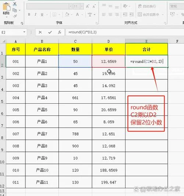Open the font size dropdown showing 11
The width and height of the screenshot is (184, 196).
pyautogui.click(x=82, y=6)
